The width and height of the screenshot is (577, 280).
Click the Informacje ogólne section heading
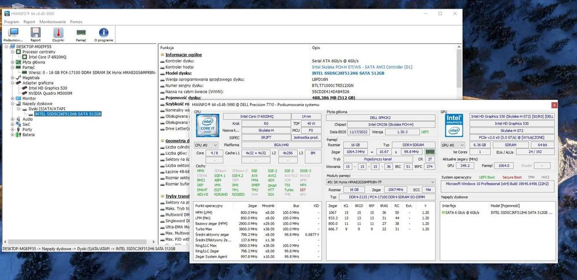(183, 55)
